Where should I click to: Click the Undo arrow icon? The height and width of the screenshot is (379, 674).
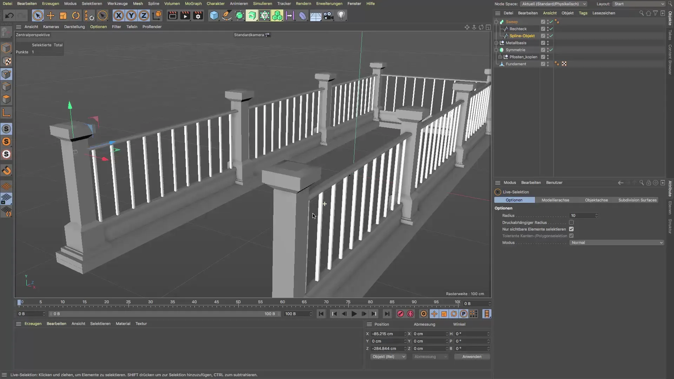tap(9, 16)
